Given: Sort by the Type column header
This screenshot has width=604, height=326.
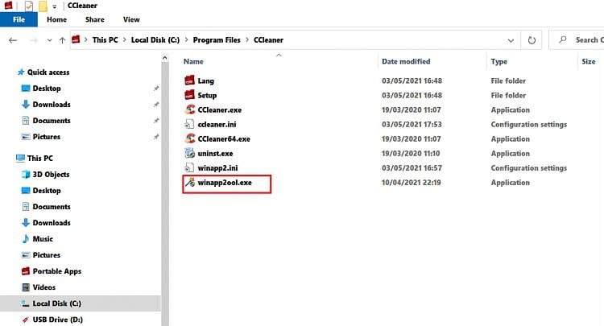Looking at the screenshot, I should tap(499, 62).
